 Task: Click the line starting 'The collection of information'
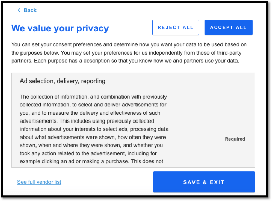click(93, 97)
